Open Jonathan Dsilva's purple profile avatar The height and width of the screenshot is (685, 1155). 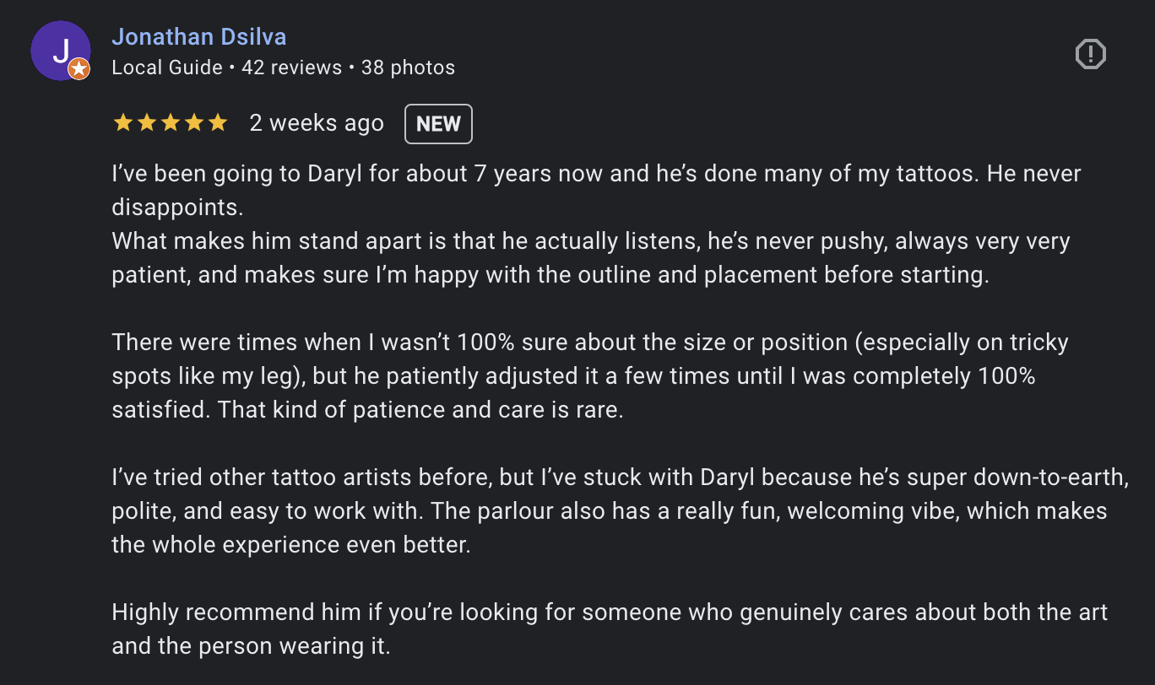tap(60, 51)
